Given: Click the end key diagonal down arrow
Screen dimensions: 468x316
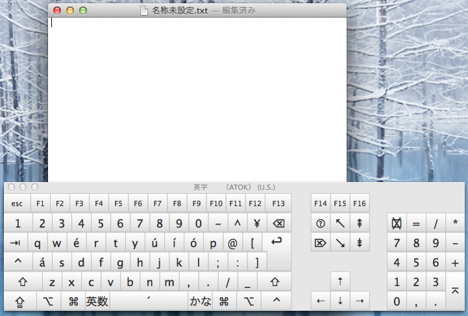Looking at the screenshot, I should pyautogui.click(x=340, y=243).
